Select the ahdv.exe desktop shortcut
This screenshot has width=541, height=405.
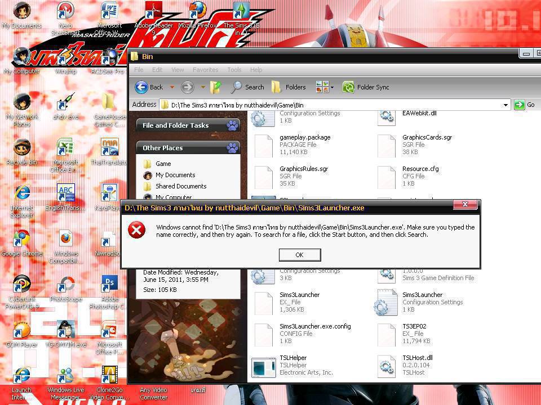65,106
